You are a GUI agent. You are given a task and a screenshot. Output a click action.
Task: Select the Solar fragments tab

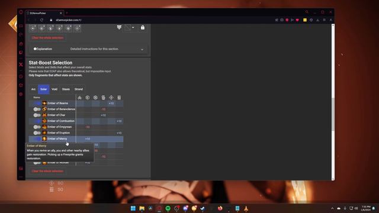(43, 89)
